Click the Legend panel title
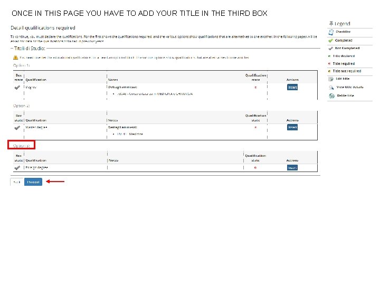380x285 pixels. tap(343, 24)
